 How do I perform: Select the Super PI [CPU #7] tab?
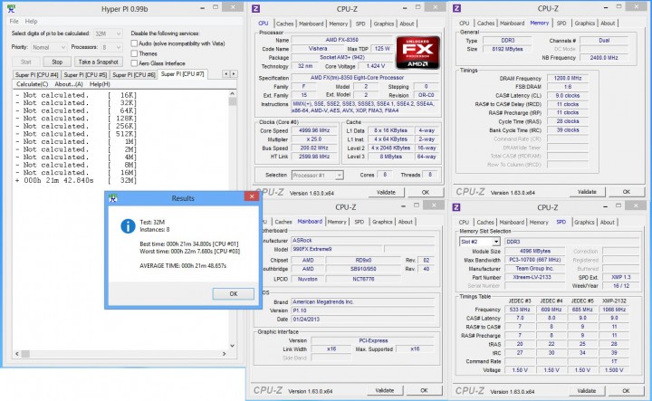coord(183,74)
